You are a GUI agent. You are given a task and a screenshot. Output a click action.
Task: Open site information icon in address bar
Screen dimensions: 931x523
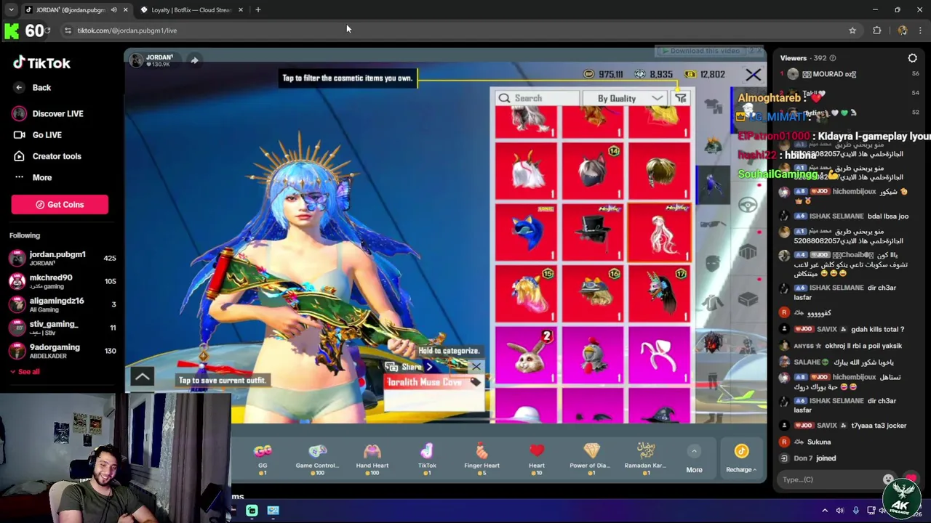coord(68,31)
